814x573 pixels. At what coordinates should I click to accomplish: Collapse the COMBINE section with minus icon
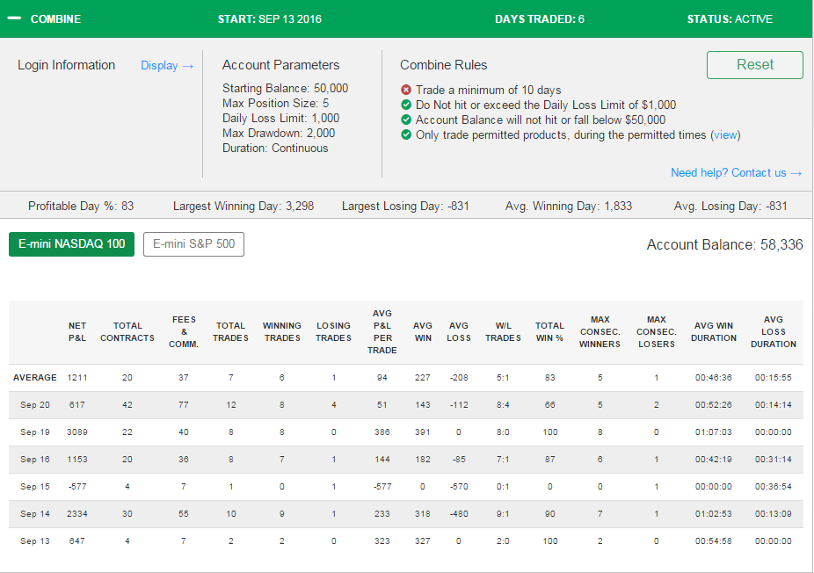coord(15,18)
